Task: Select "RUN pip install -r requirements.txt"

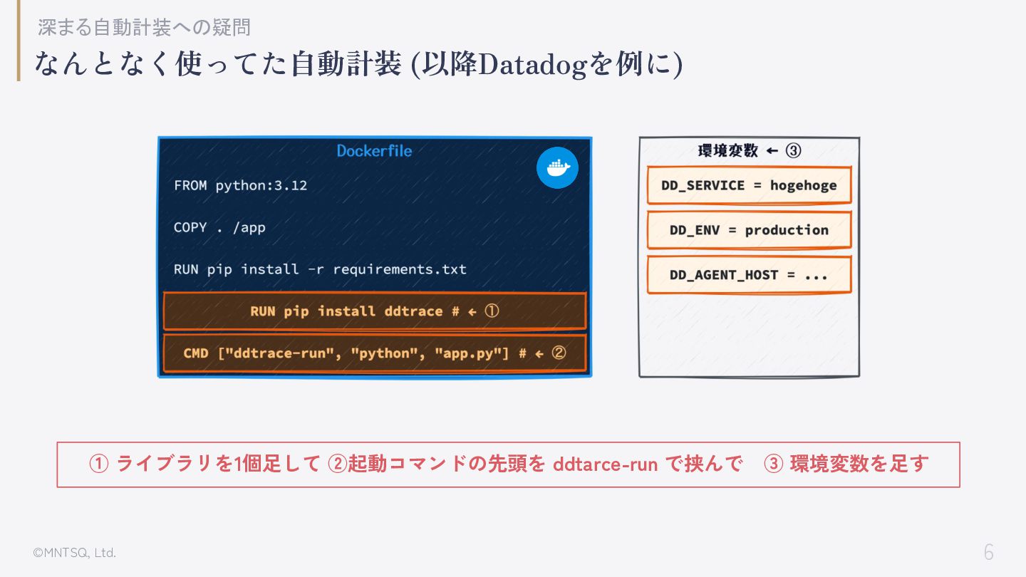Action: point(320,269)
